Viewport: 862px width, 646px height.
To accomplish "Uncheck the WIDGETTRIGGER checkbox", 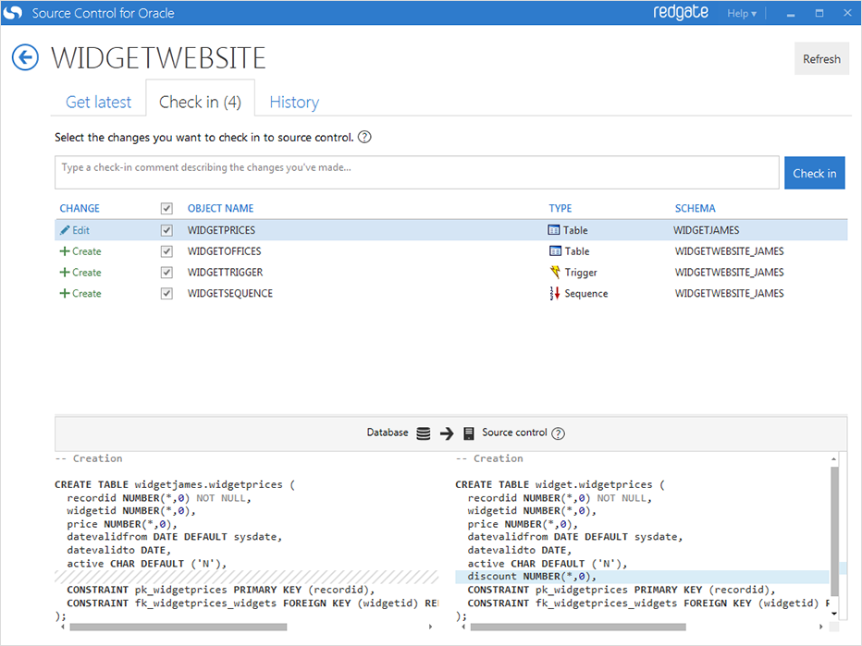I will 166,273.
